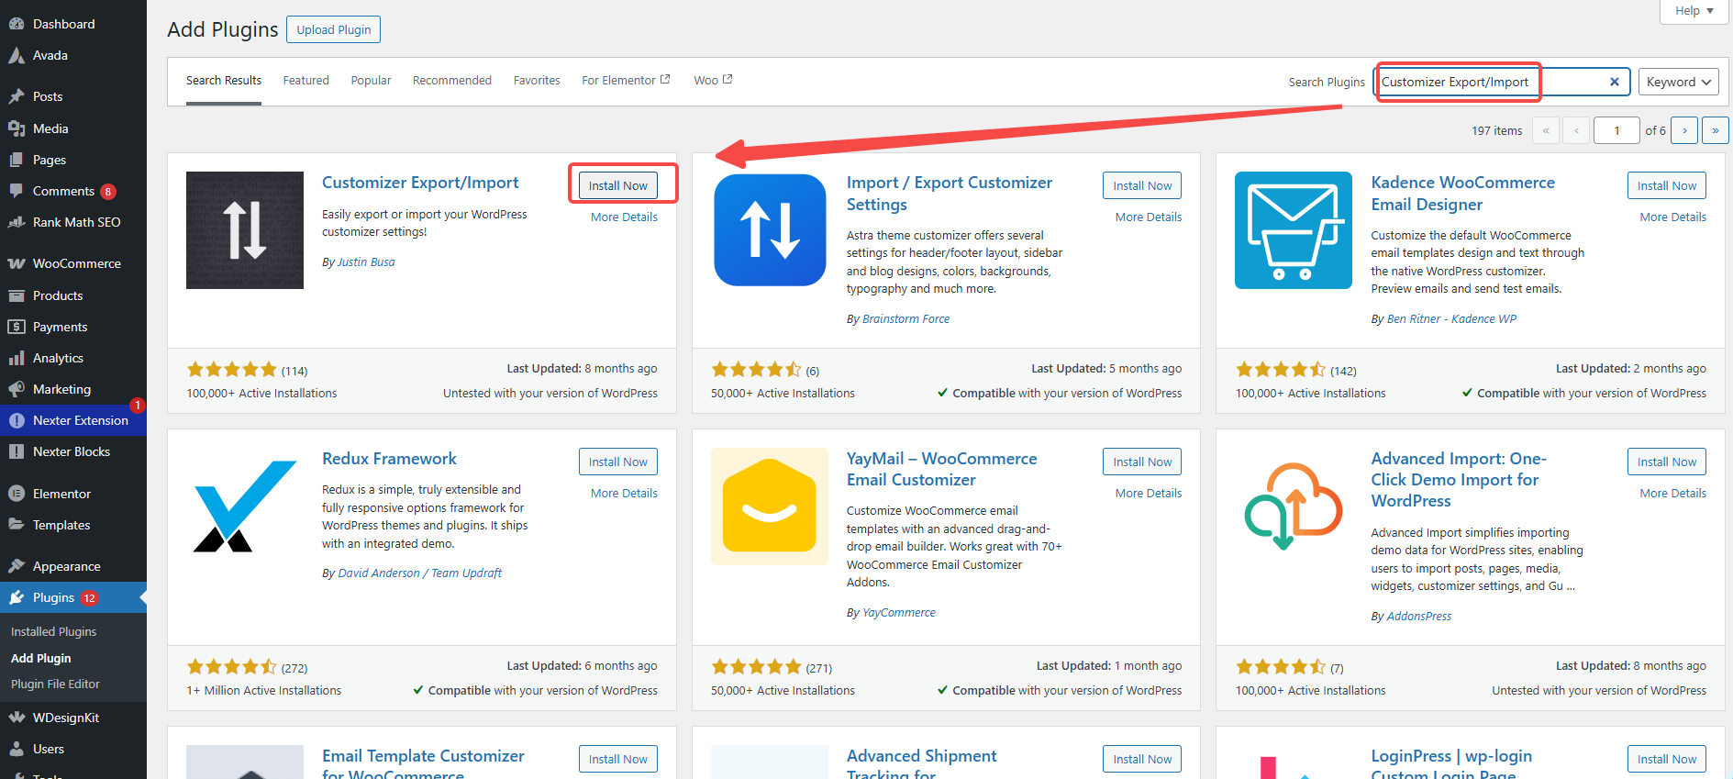Image resolution: width=1733 pixels, height=779 pixels.
Task: Switch to the Featured tab
Action: coord(305,81)
